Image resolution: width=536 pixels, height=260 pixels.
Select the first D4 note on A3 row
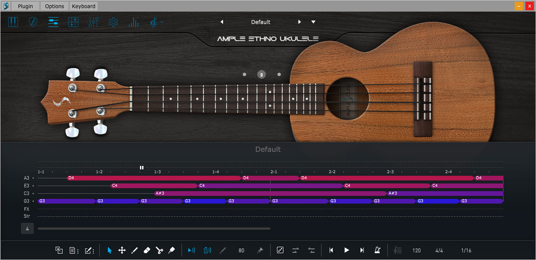point(154,178)
